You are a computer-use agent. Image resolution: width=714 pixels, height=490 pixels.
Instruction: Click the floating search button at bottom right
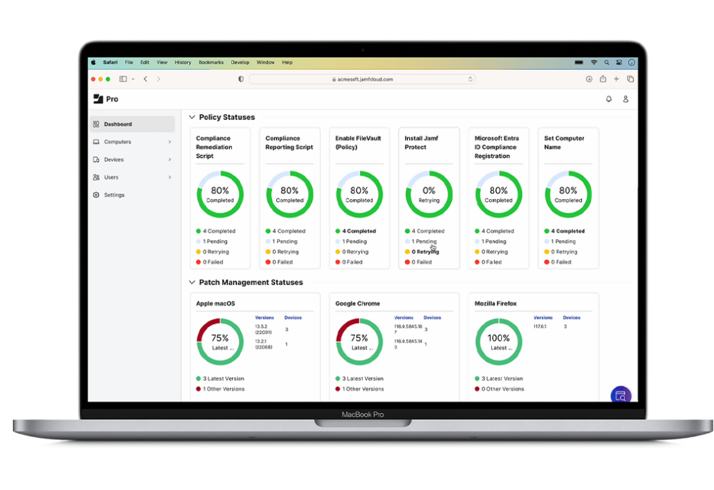pyautogui.click(x=620, y=396)
